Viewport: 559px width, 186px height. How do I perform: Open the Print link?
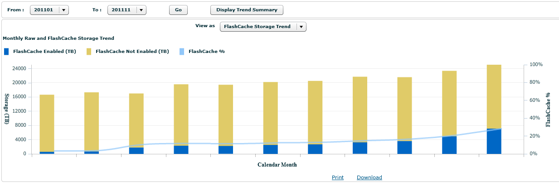pos(338,177)
